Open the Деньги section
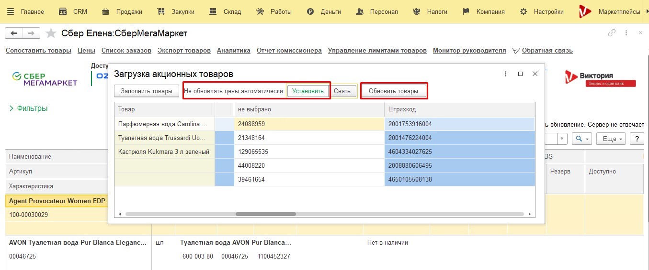This screenshot has height=270, width=649. (x=324, y=11)
